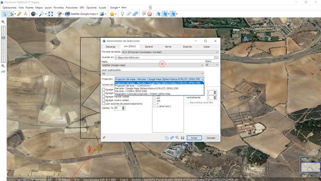Check 'Agregar Marcas visibles' checkbox
Viewport: 321px width, 181px height.
[x=104, y=97]
